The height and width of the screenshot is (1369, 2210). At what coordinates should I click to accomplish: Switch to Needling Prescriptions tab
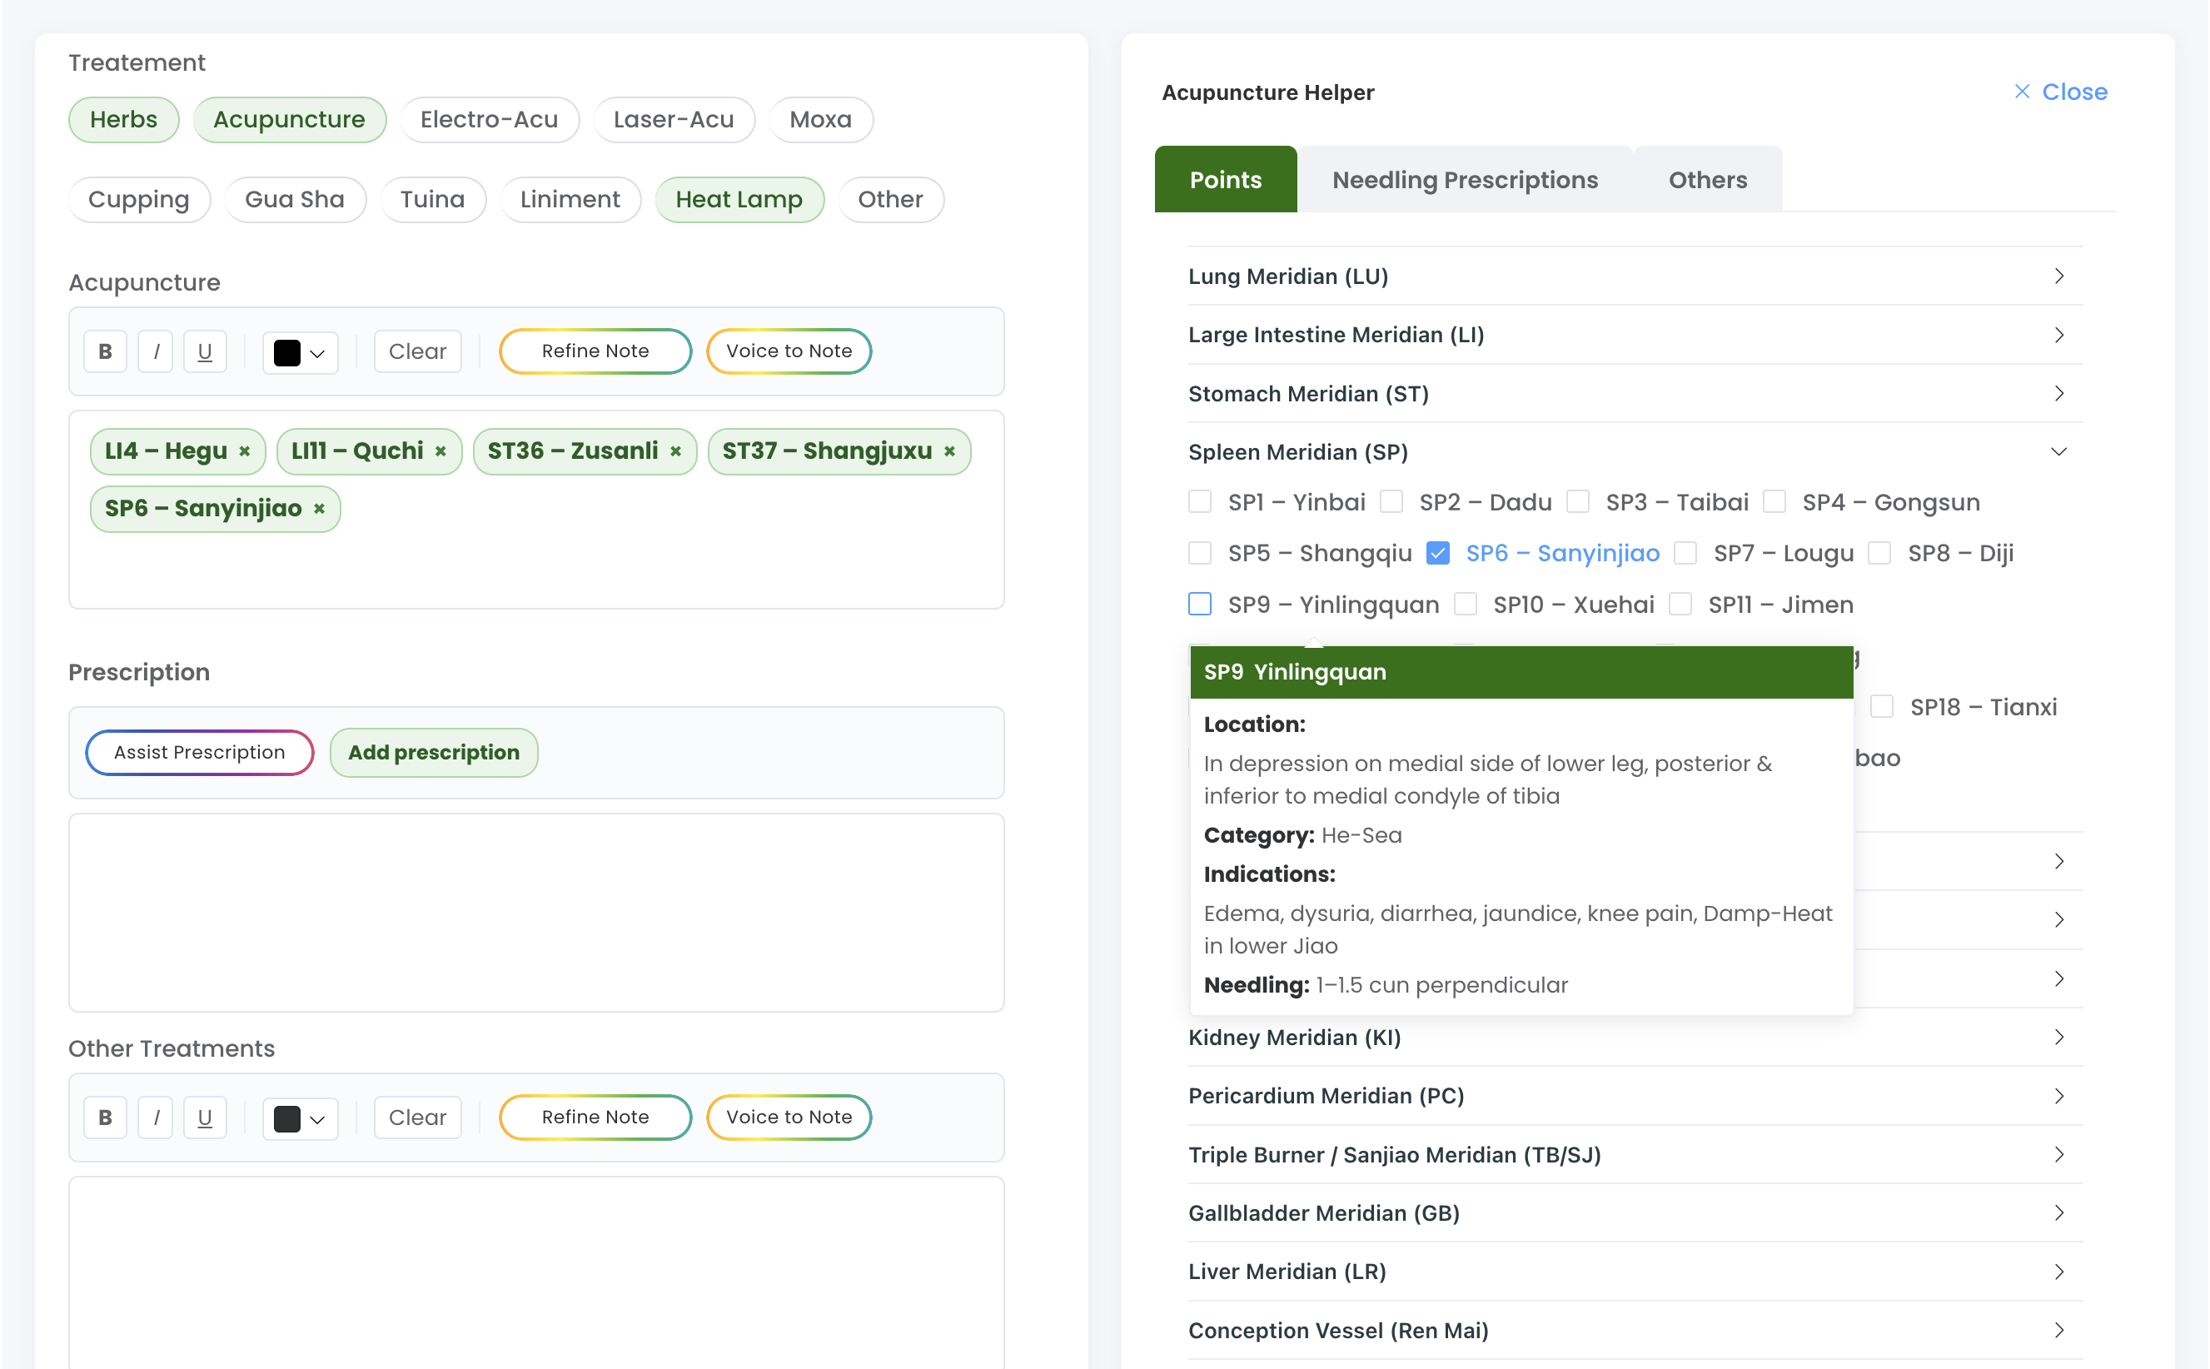[x=1464, y=180]
